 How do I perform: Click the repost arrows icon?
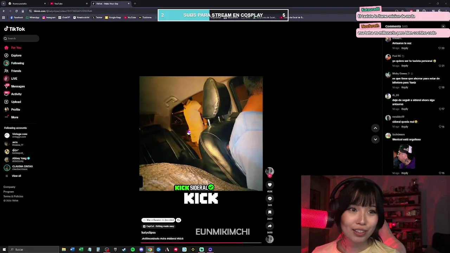point(178,220)
